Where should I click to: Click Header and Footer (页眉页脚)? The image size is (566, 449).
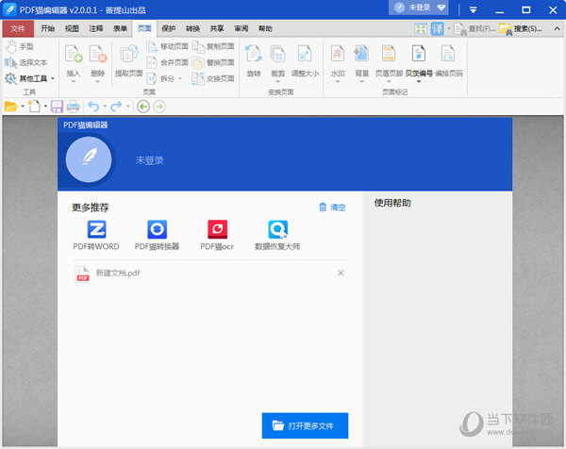pyautogui.click(x=389, y=61)
